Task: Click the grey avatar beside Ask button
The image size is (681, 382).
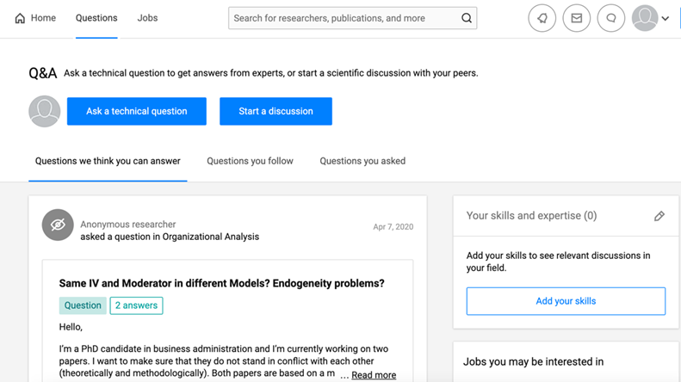Action: (45, 111)
